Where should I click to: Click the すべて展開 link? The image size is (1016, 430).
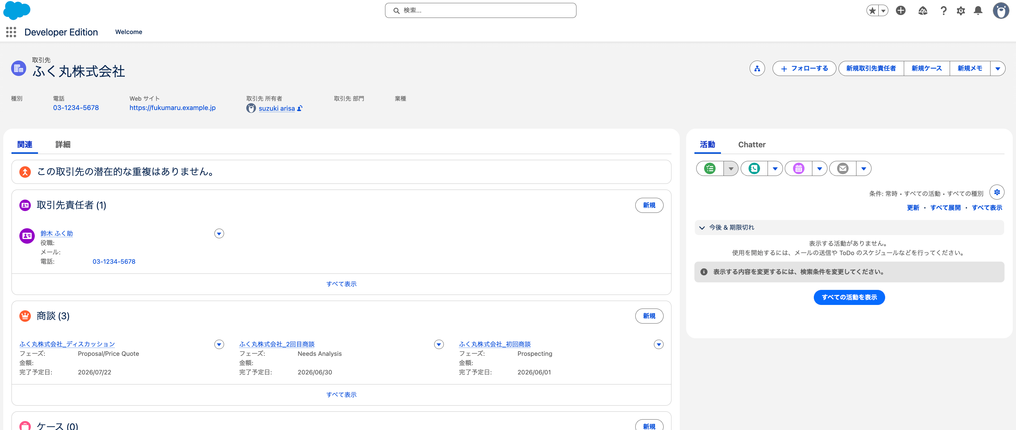click(945, 208)
